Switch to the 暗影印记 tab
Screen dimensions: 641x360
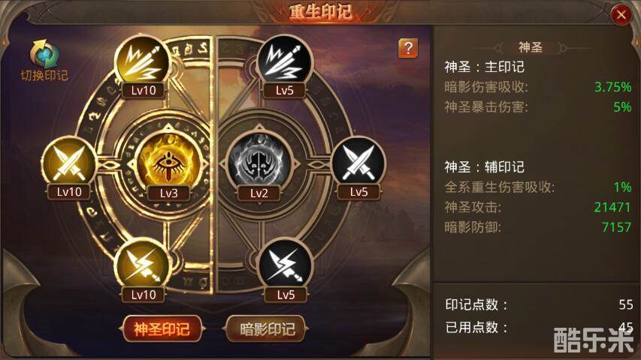click(x=267, y=329)
